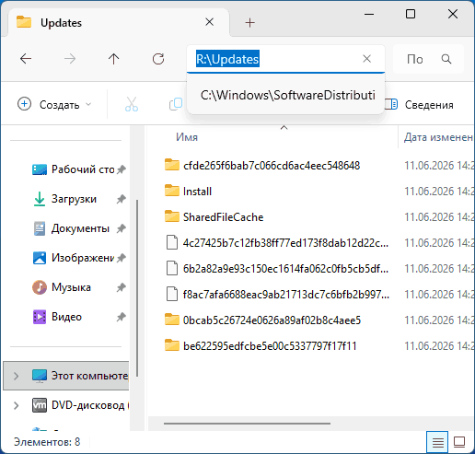
Task: Select the C:\Windows\SoftwareDistribution suggestion
Action: (286, 95)
